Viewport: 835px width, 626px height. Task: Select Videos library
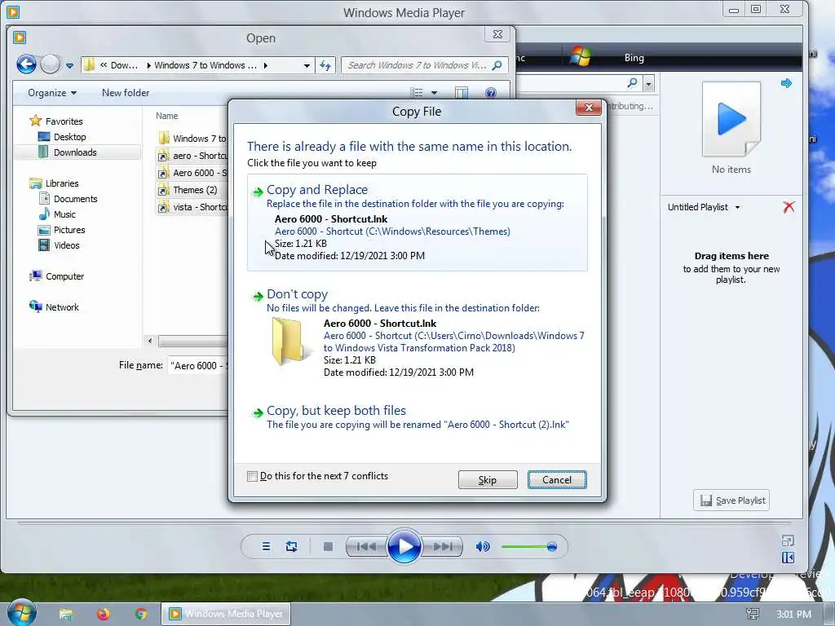pos(67,245)
